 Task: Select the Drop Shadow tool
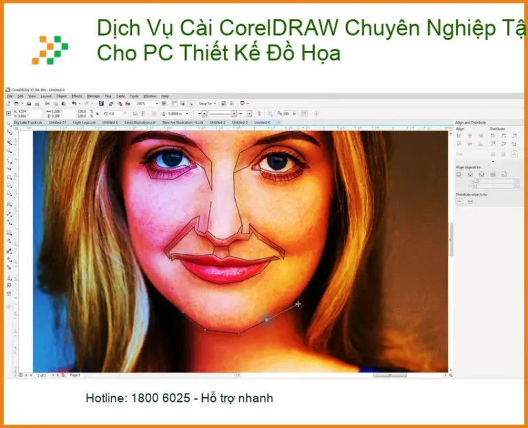[x=9, y=233]
